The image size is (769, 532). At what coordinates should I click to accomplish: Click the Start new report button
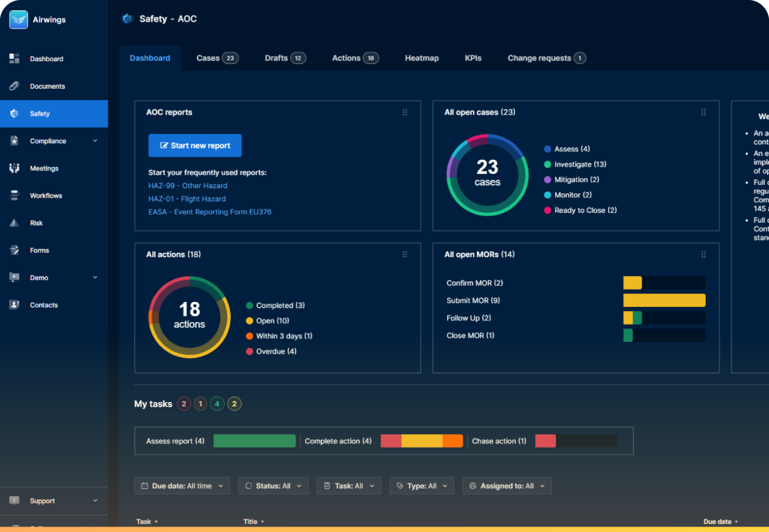pos(195,145)
